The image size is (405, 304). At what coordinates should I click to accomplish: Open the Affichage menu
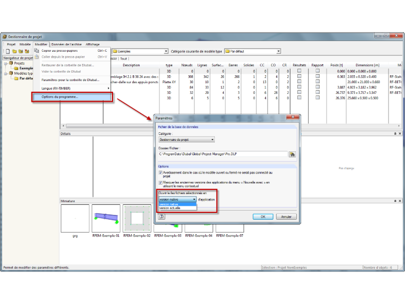(x=93, y=44)
